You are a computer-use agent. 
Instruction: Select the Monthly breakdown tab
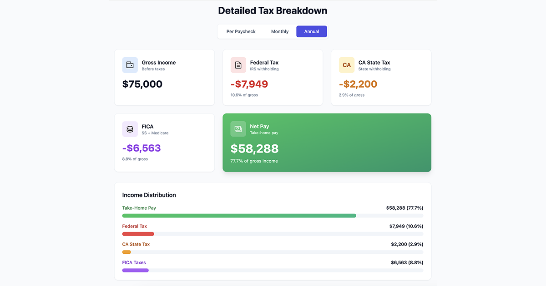[280, 31]
